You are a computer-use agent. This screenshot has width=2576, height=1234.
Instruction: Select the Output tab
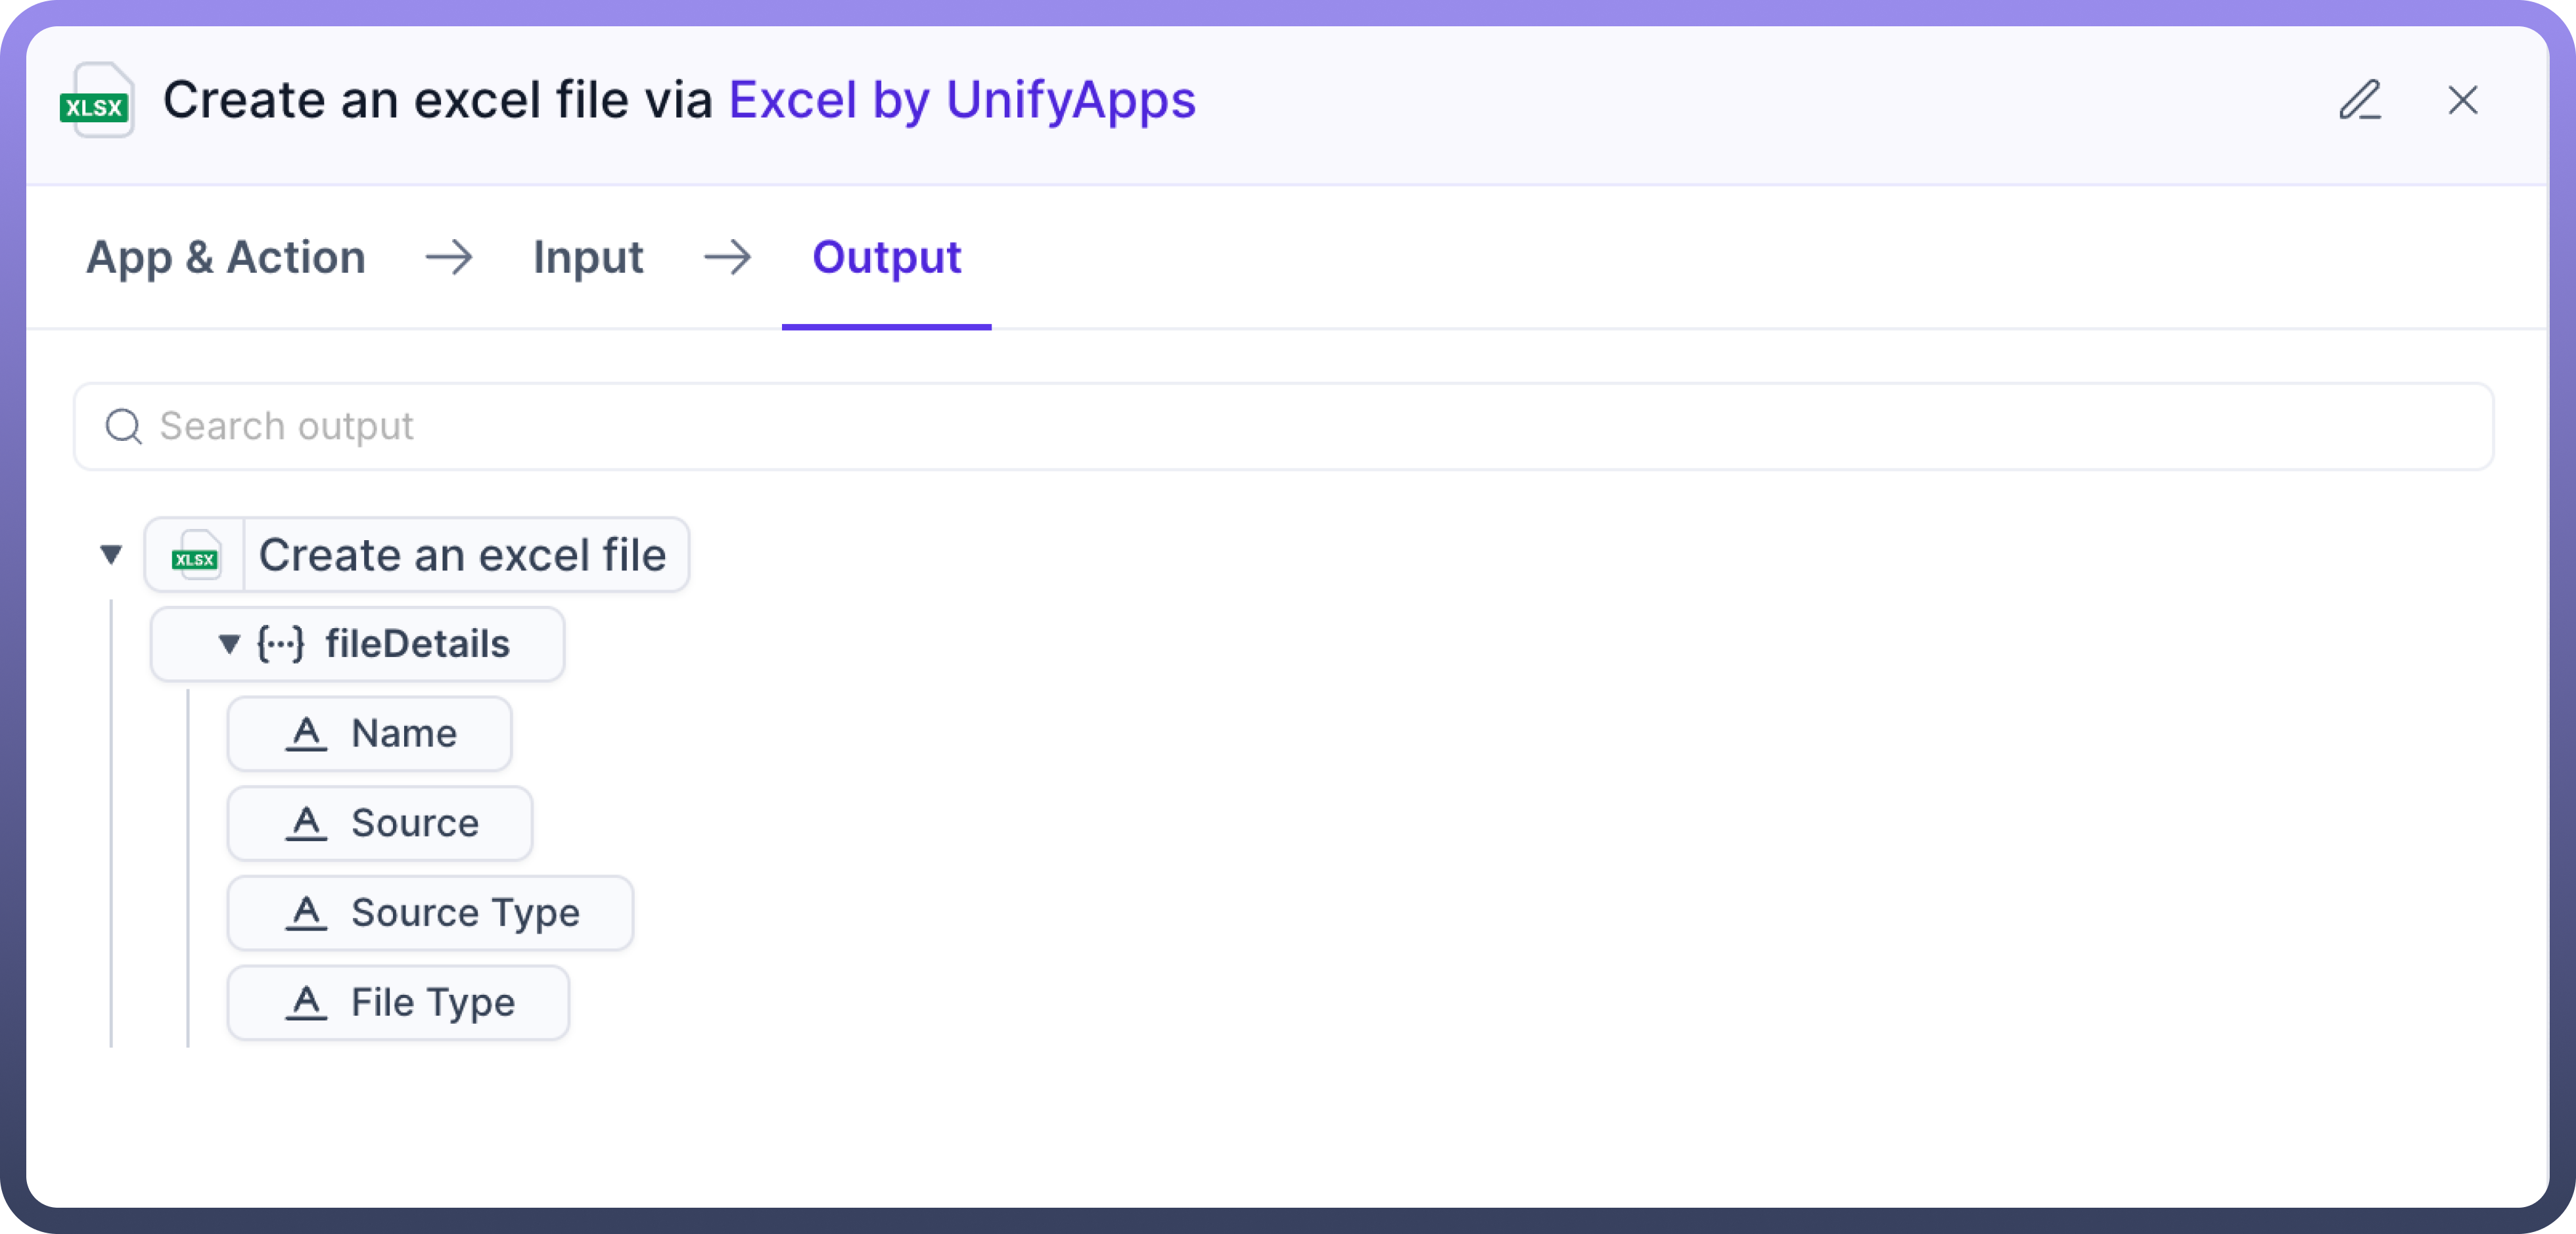[x=886, y=258]
